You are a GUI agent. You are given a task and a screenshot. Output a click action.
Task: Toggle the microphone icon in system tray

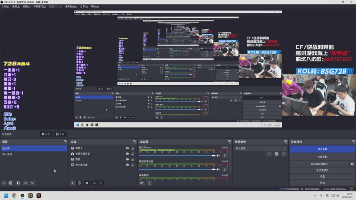tap(321, 196)
